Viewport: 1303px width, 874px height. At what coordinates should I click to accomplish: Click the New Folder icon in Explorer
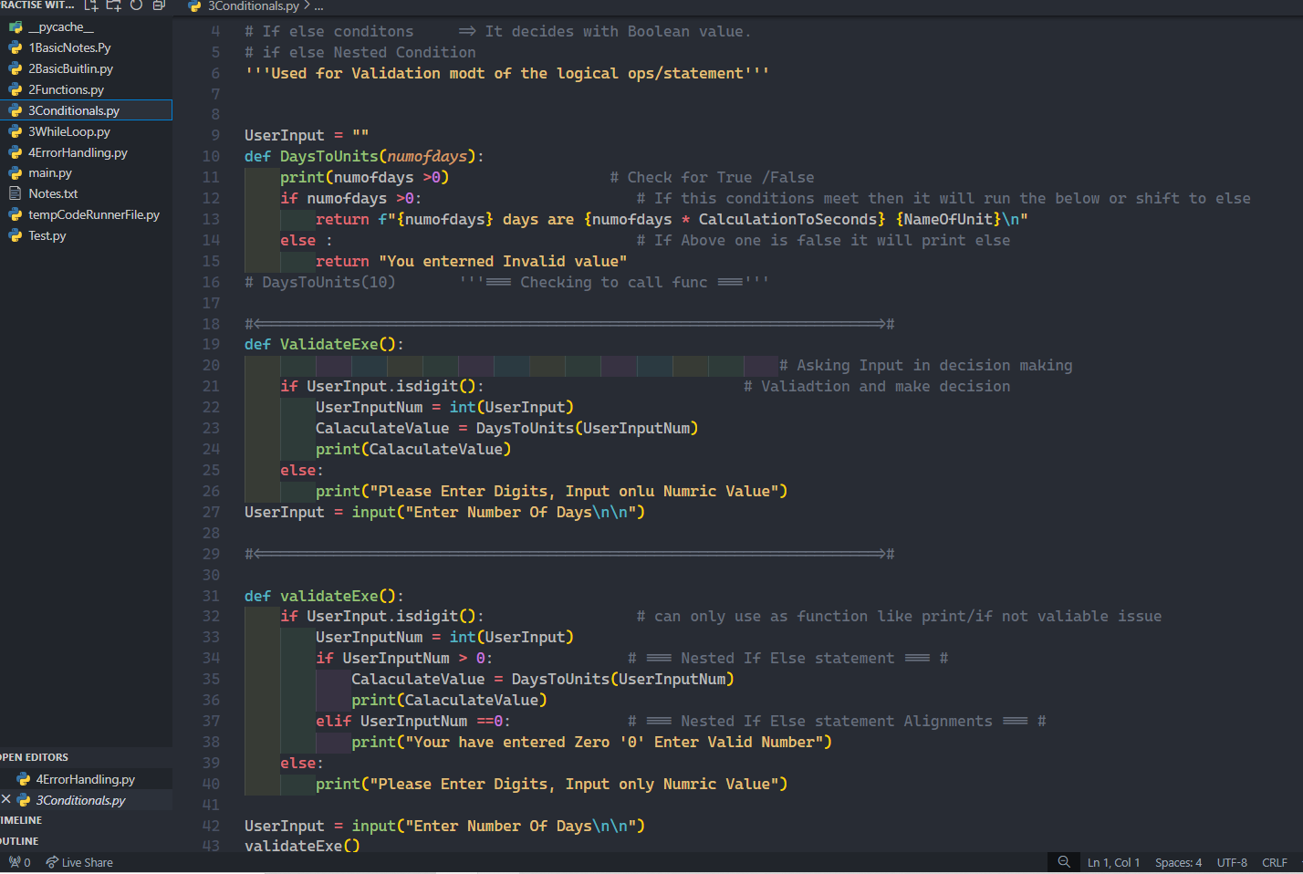coord(114,5)
